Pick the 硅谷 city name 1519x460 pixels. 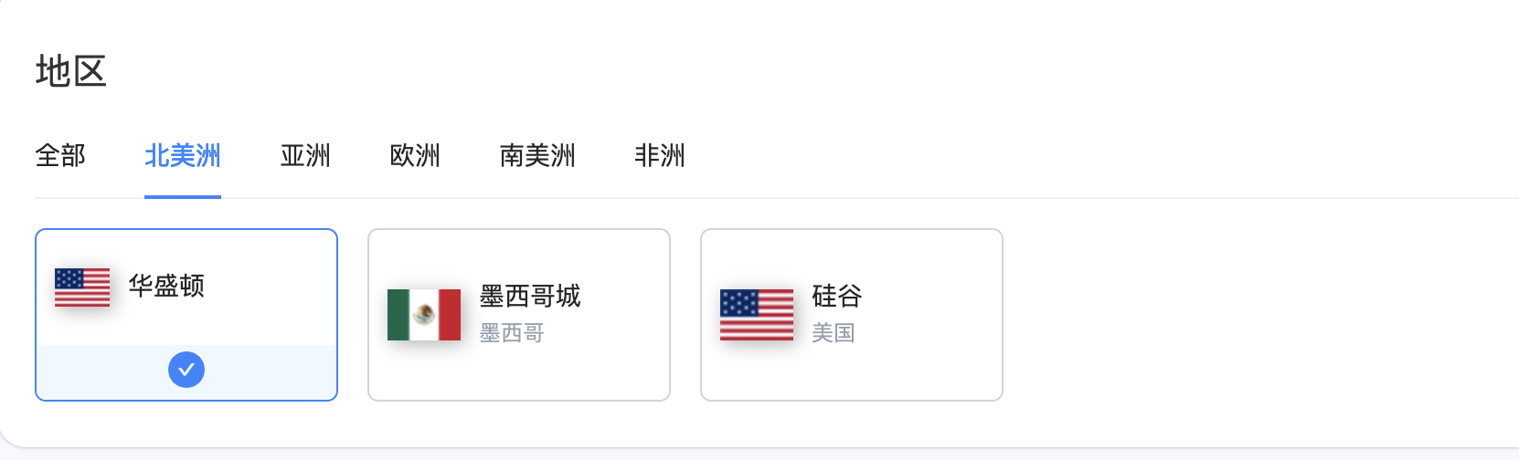click(x=837, y=297)
